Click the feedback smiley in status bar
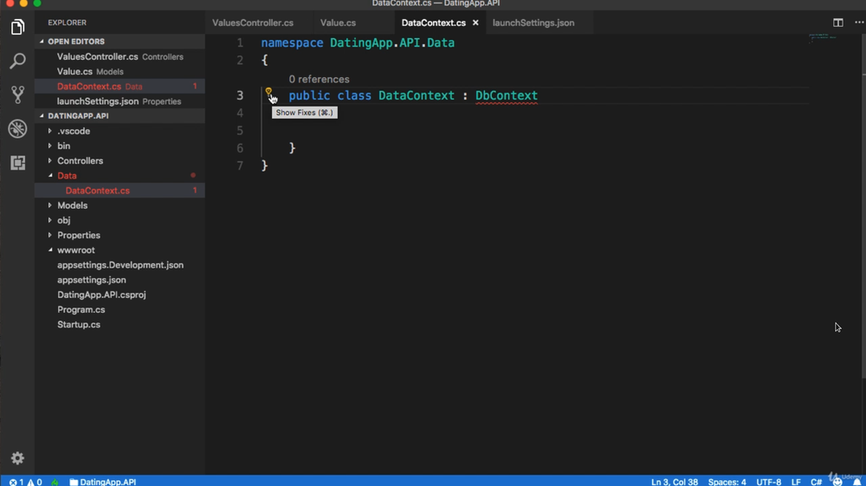866x486 pixels. coord(837,482)
